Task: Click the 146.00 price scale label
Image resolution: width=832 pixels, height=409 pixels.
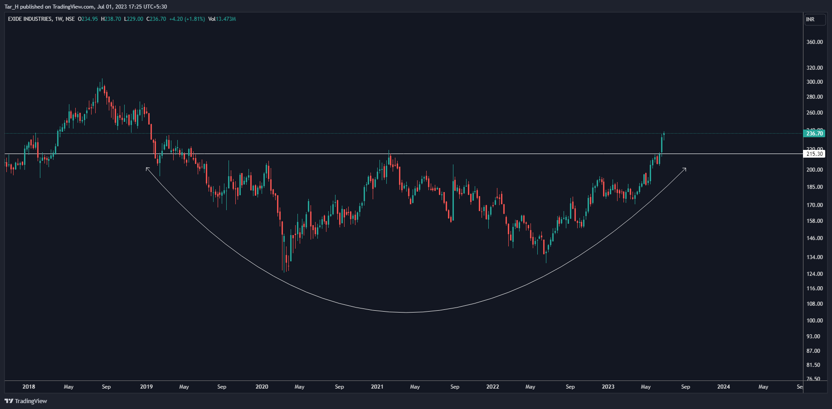Action: [814, 238]
